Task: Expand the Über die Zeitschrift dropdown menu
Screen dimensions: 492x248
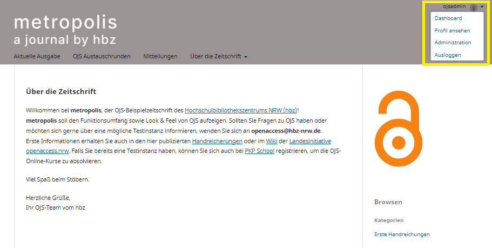Action: click(219, 56)
